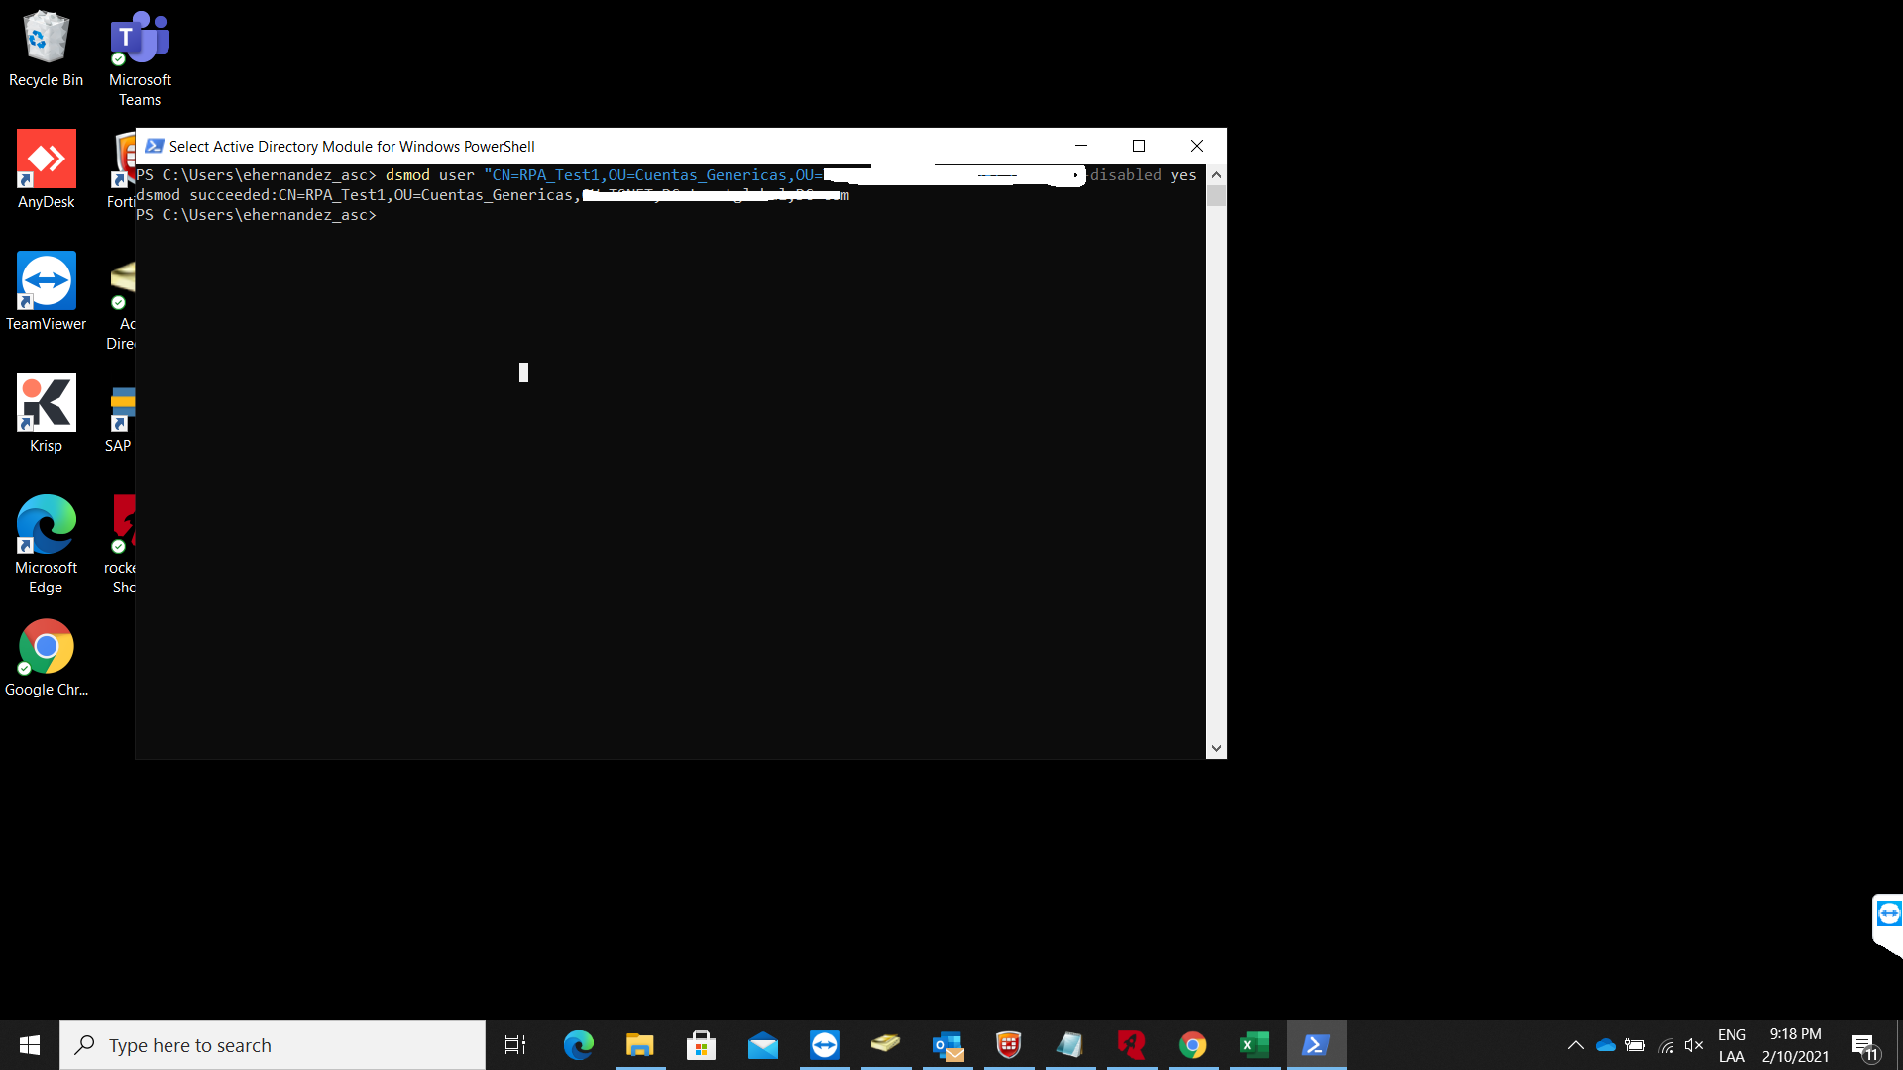Open Recycle Bin desktop icon
Image resolution: width=1903 pixels, height=1070 pixels.
click(x=46, y=48)
